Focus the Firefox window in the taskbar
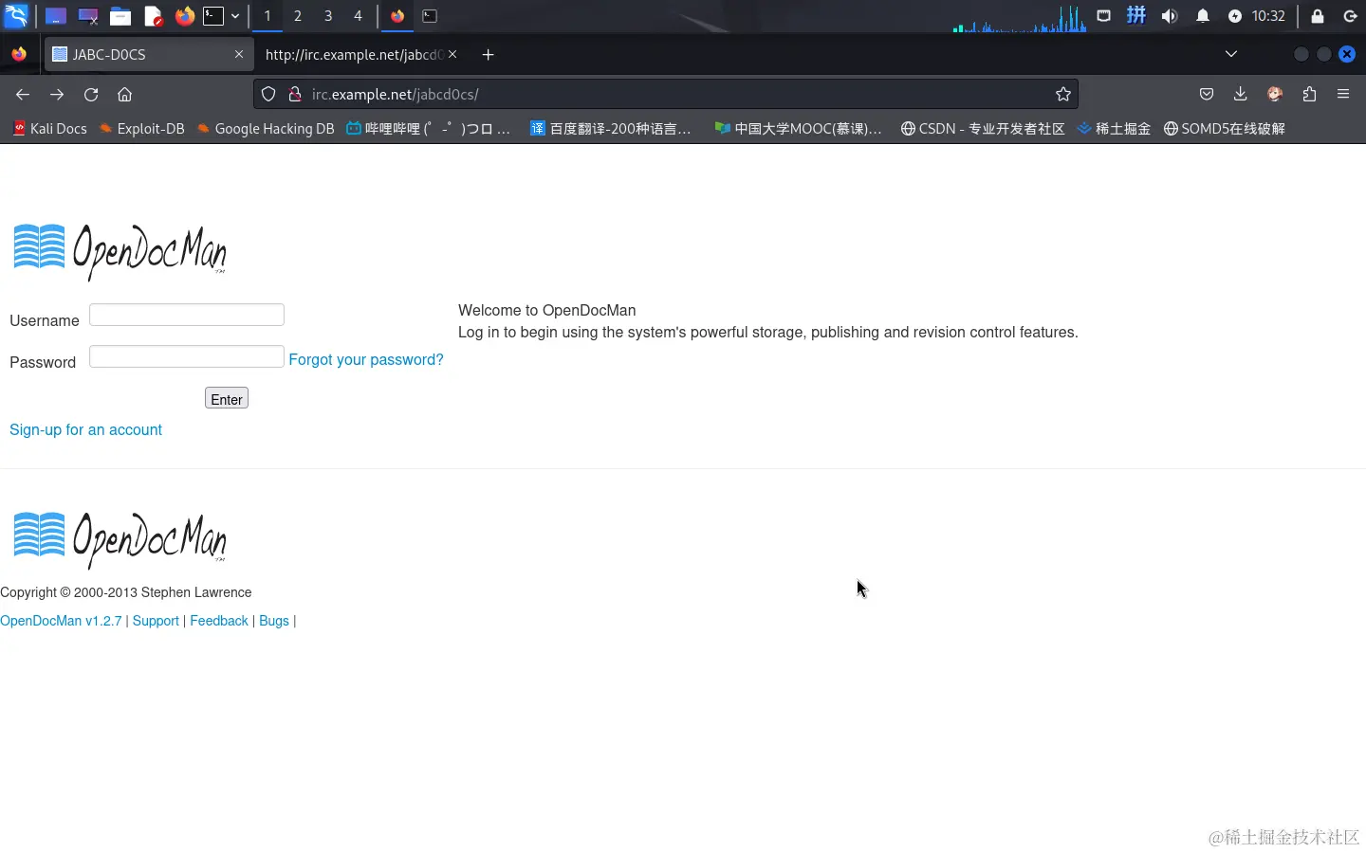This screenshot has width=1366, height=853. coord(397,16)
